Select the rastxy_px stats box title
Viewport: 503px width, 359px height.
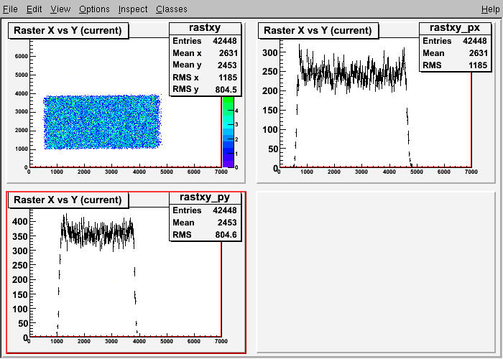point(455,28)
